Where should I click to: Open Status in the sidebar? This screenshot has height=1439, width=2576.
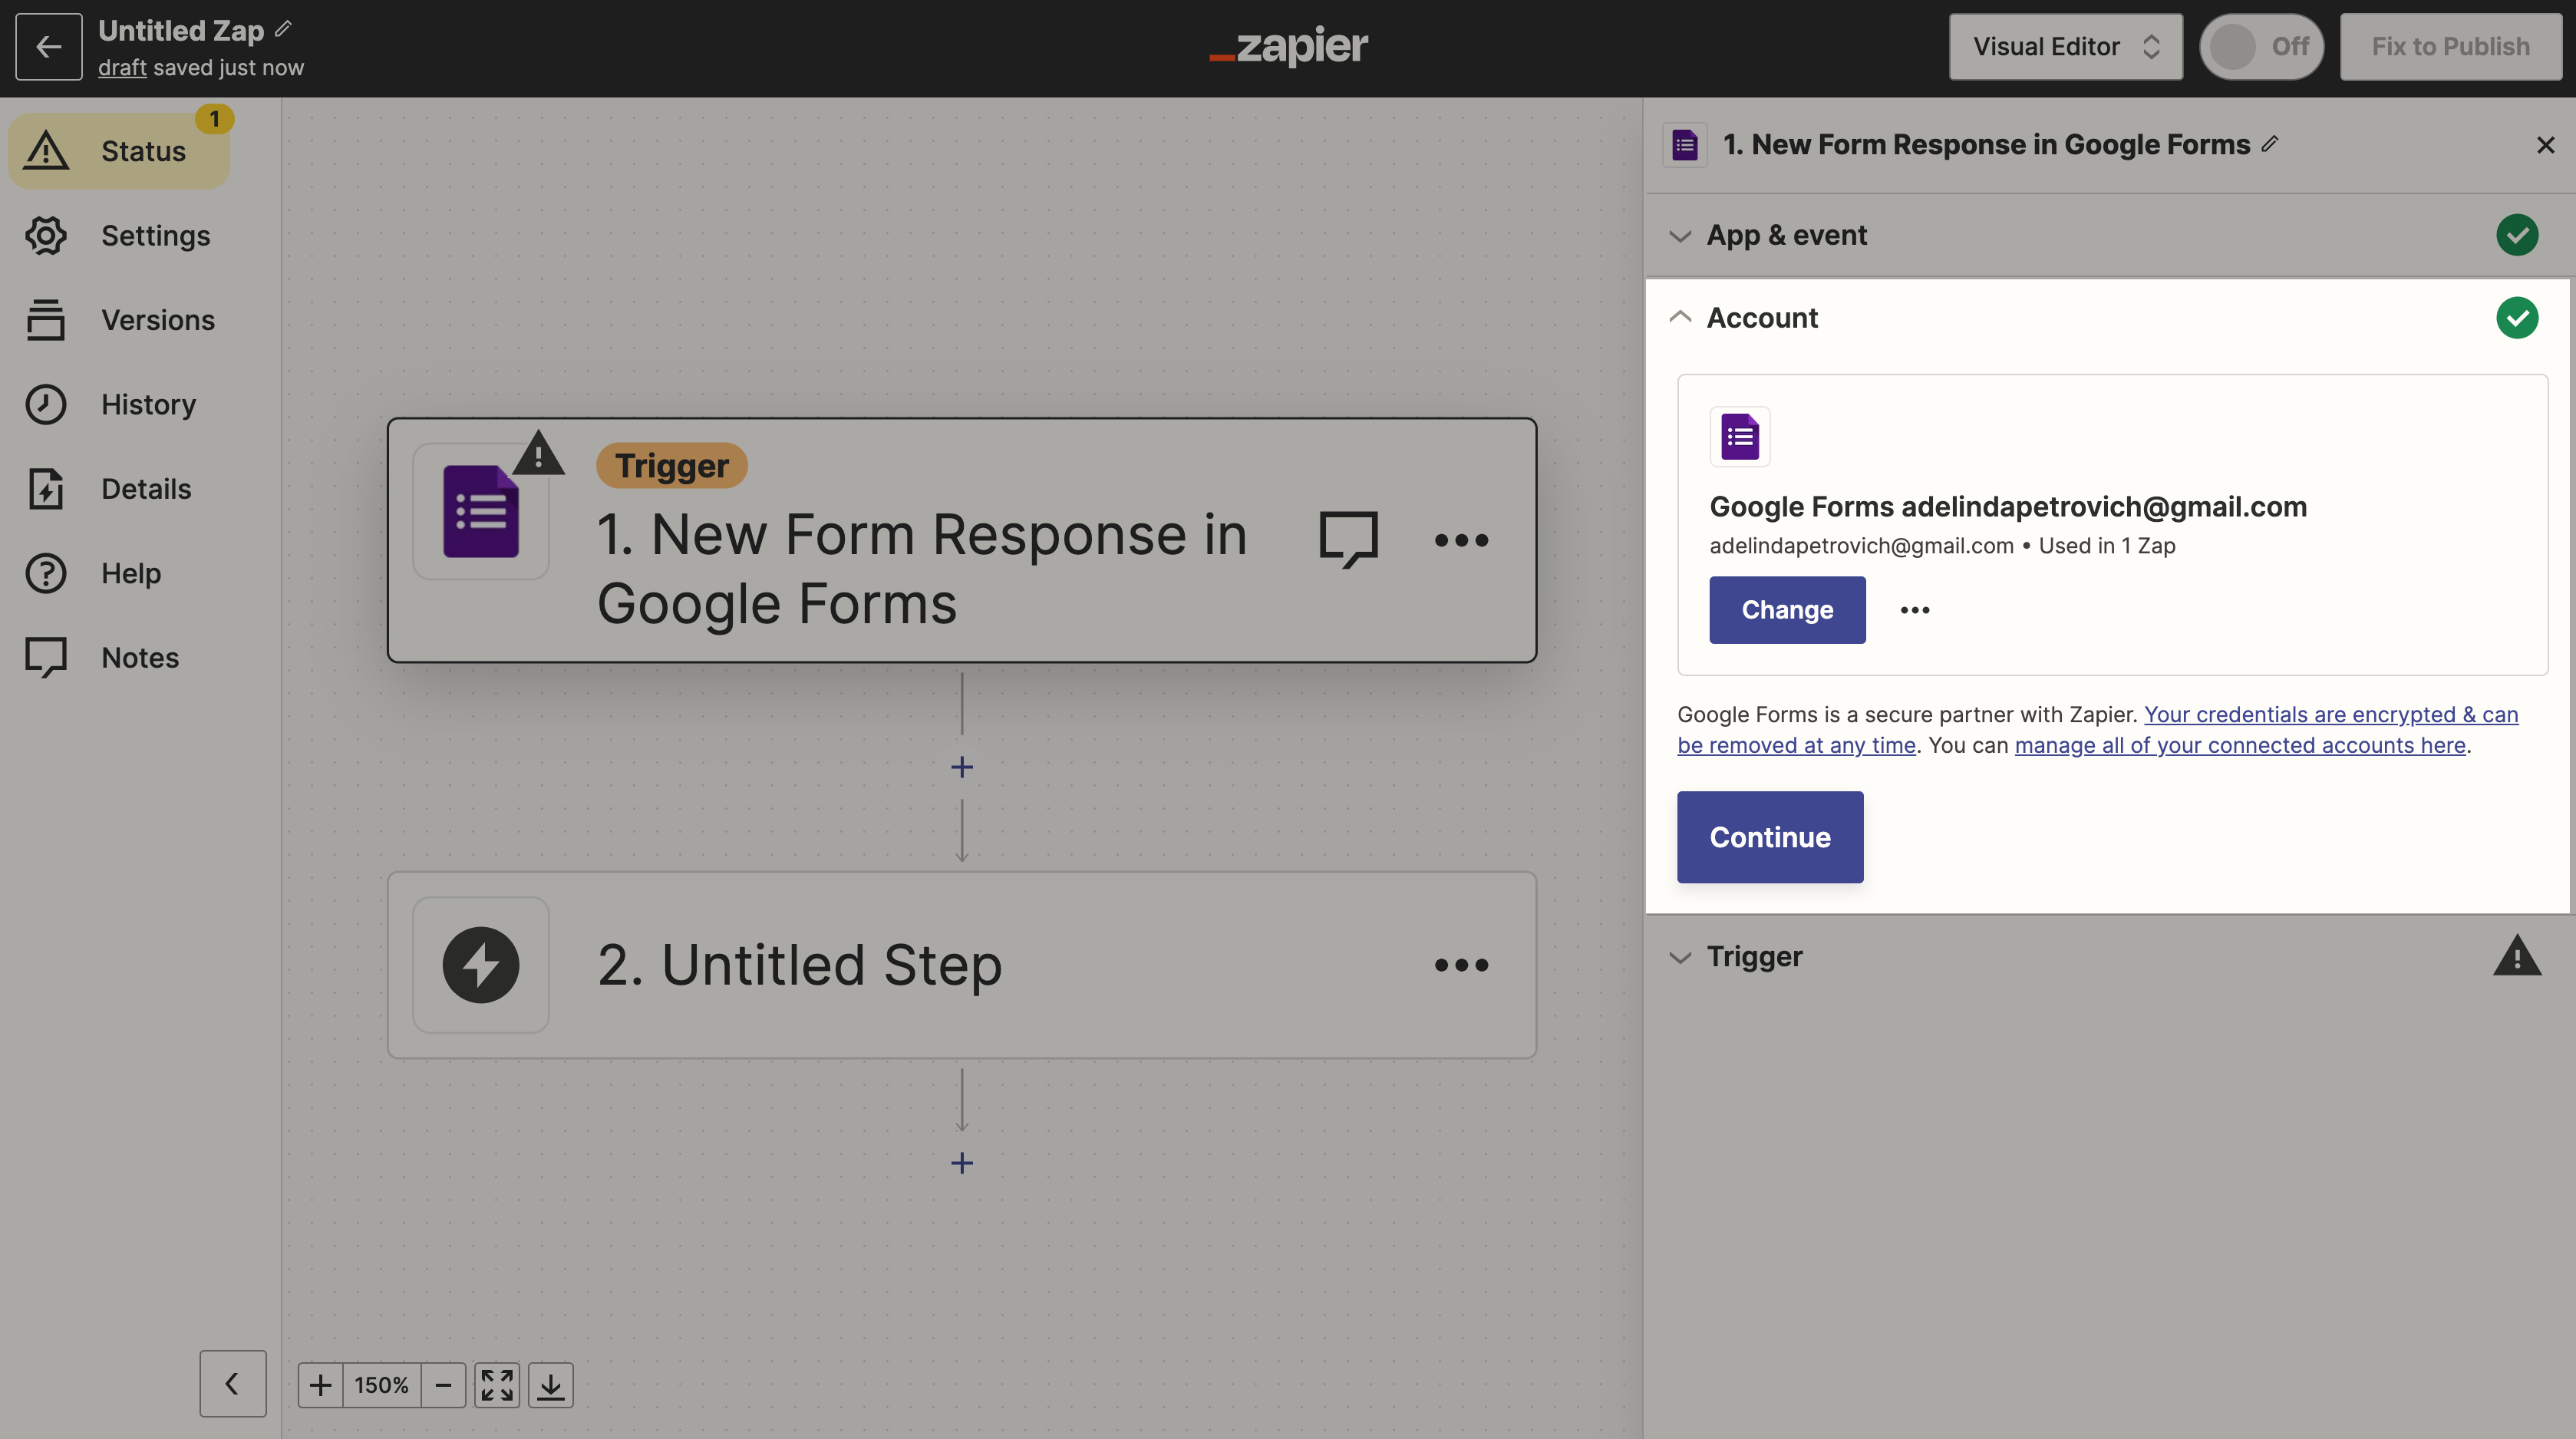click(x=119, y=151)
